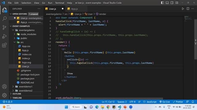Viewport: 197px width, 110px height.
Task: Click the Prettier status bar item
Action: click(178, 102)
